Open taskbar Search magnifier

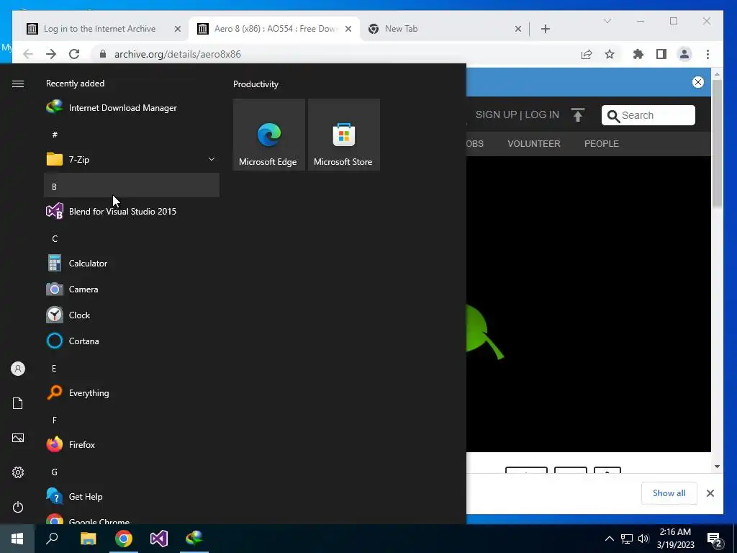point(52,539)
